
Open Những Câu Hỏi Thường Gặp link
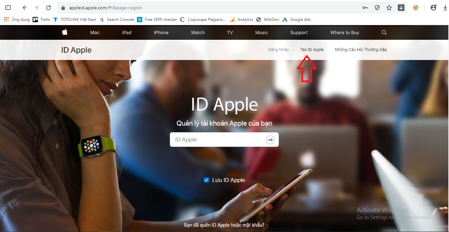pyautogui.click(x=361, y=50)
